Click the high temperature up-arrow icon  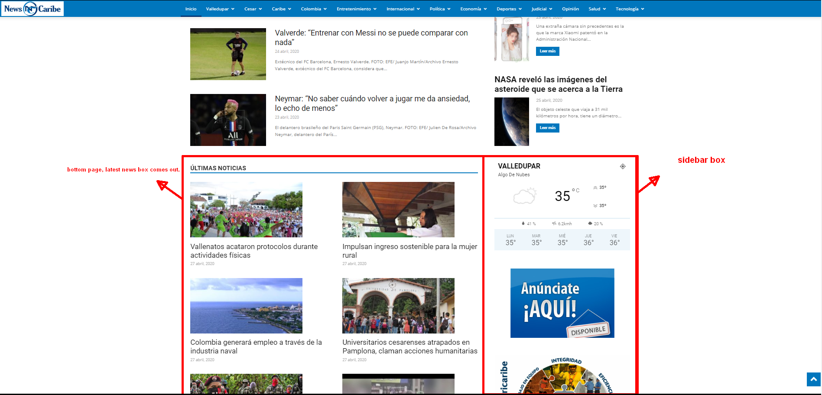coord(595,188)
